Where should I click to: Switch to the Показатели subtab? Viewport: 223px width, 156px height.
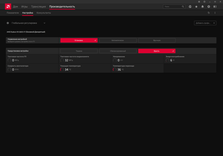13,13
